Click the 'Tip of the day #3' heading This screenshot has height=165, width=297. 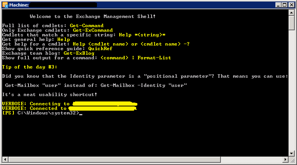30,67
